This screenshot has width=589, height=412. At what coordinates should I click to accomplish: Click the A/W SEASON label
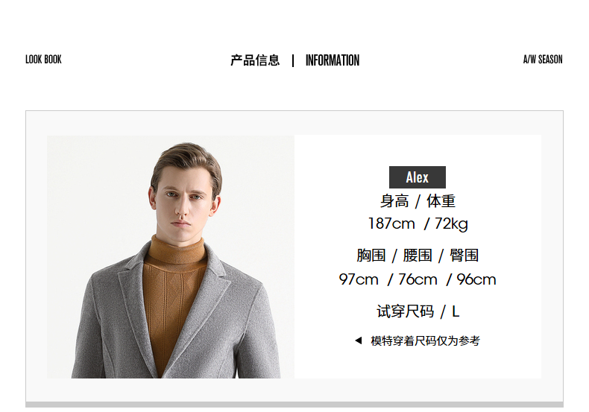(543, 60)
